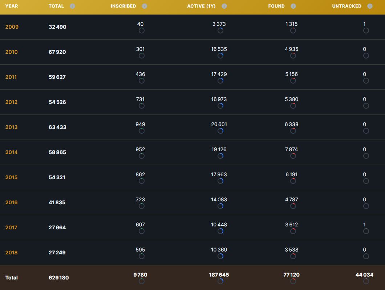Select the 2011 total value 59 627
Image resolution: width=385 pixels, height=290 pixels.
tap(57, 77)
